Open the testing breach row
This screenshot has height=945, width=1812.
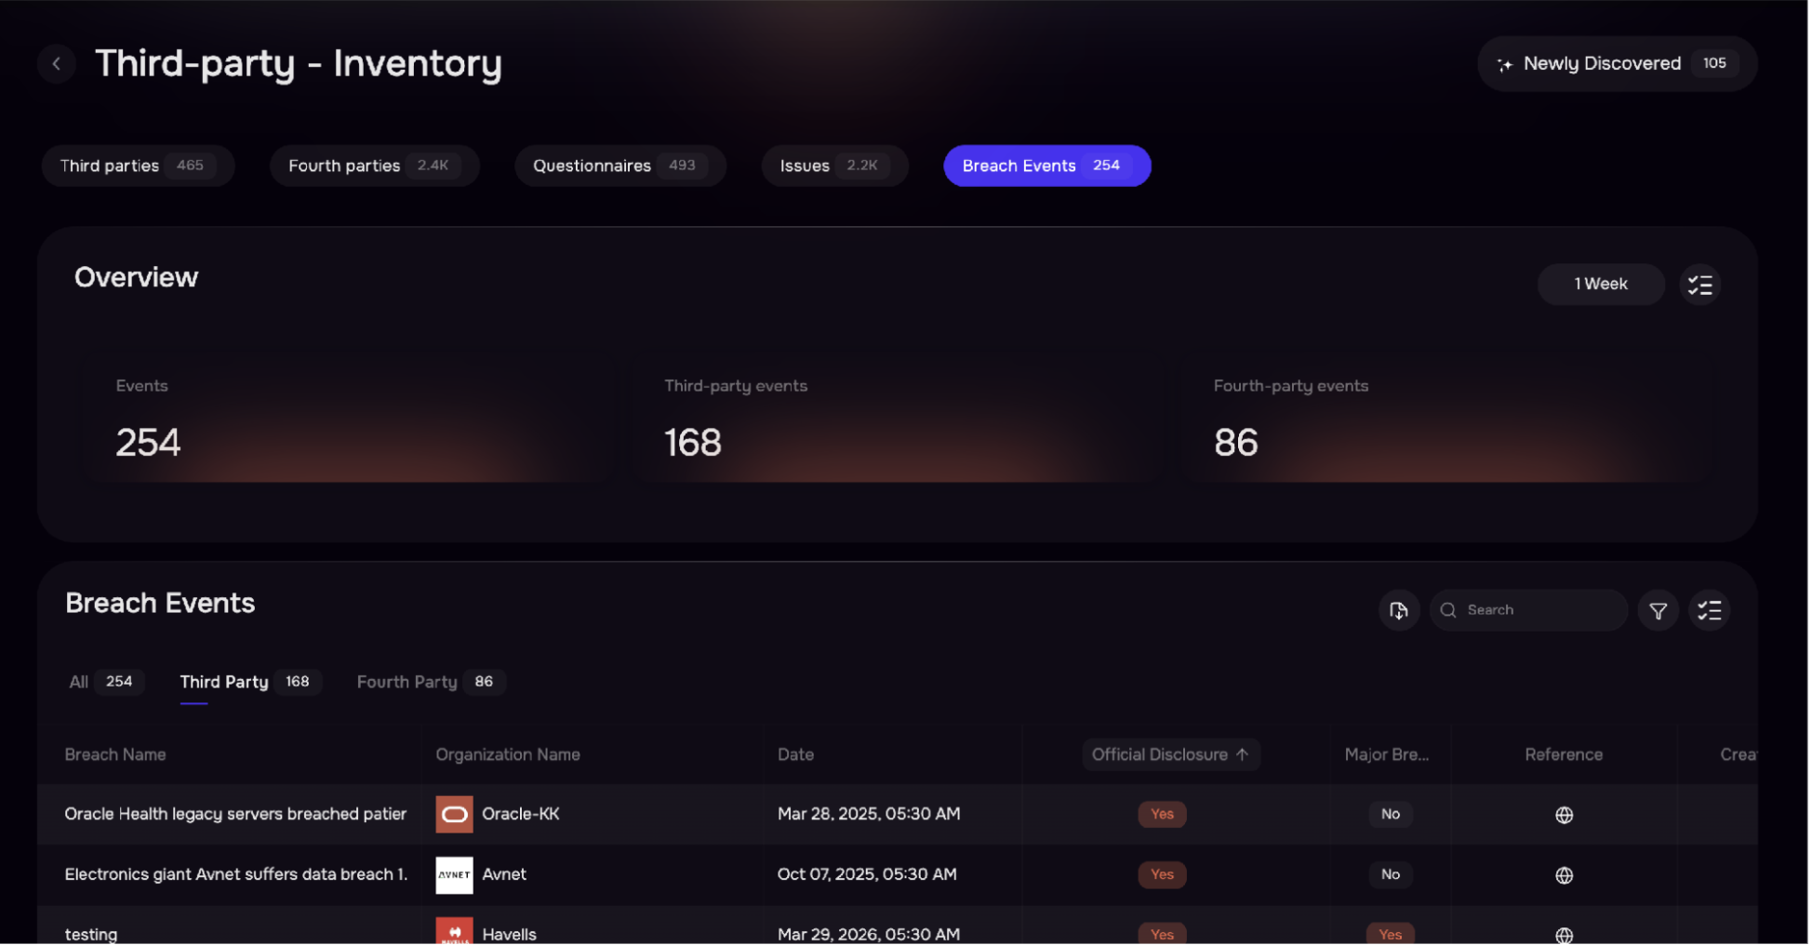click(899, 926)
